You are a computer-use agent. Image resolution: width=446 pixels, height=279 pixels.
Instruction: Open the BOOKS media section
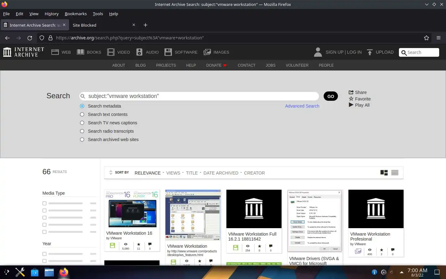coord(89,52)
